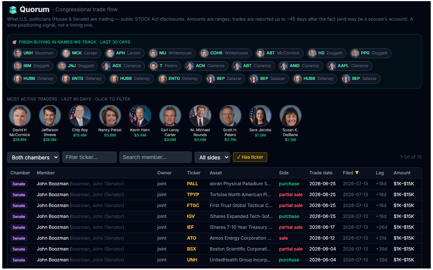Click the Senate badge in the PALL row

[19, 184]
